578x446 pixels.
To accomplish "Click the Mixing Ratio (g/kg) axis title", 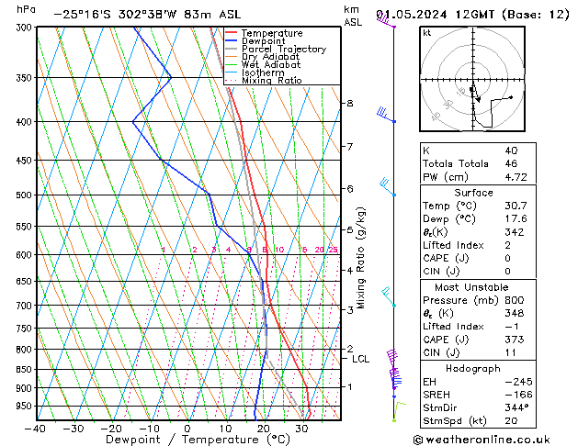I will [360, 258].
